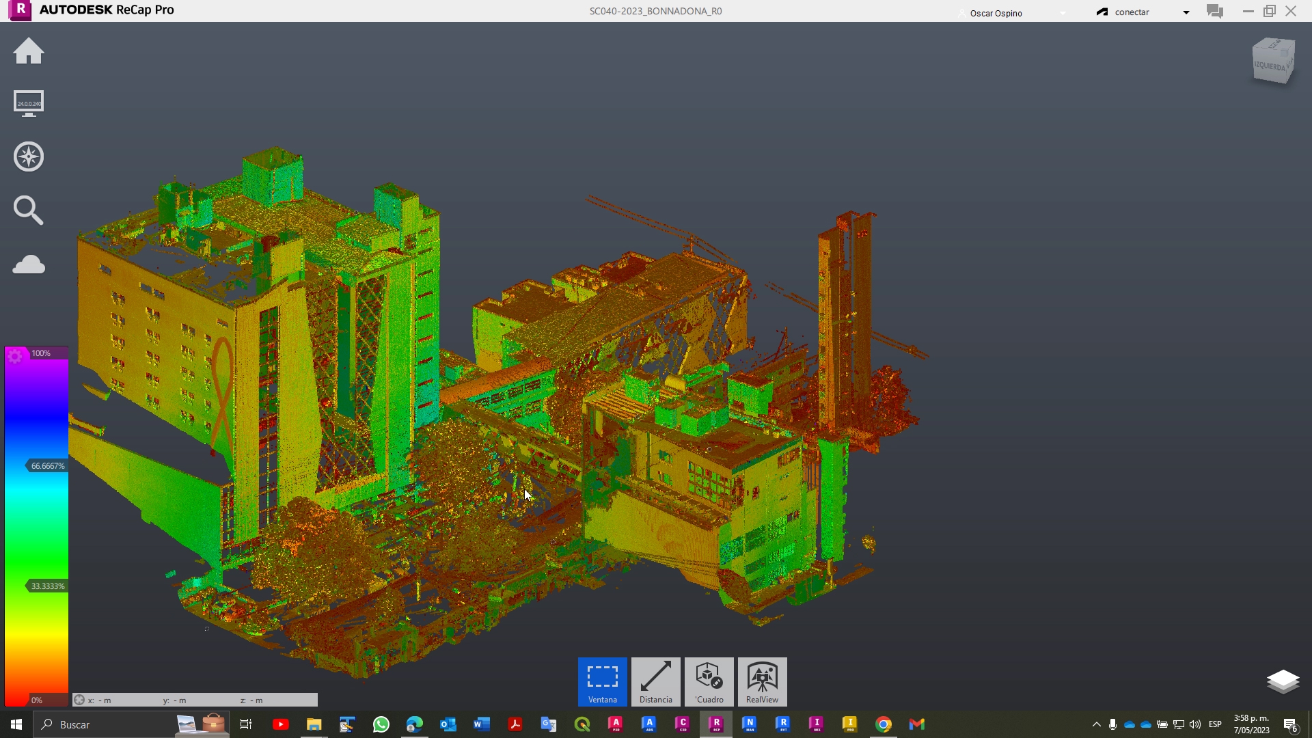Go to the Home menu icon
Viewport: 1312px width, 738px height.
coord(29,51)
